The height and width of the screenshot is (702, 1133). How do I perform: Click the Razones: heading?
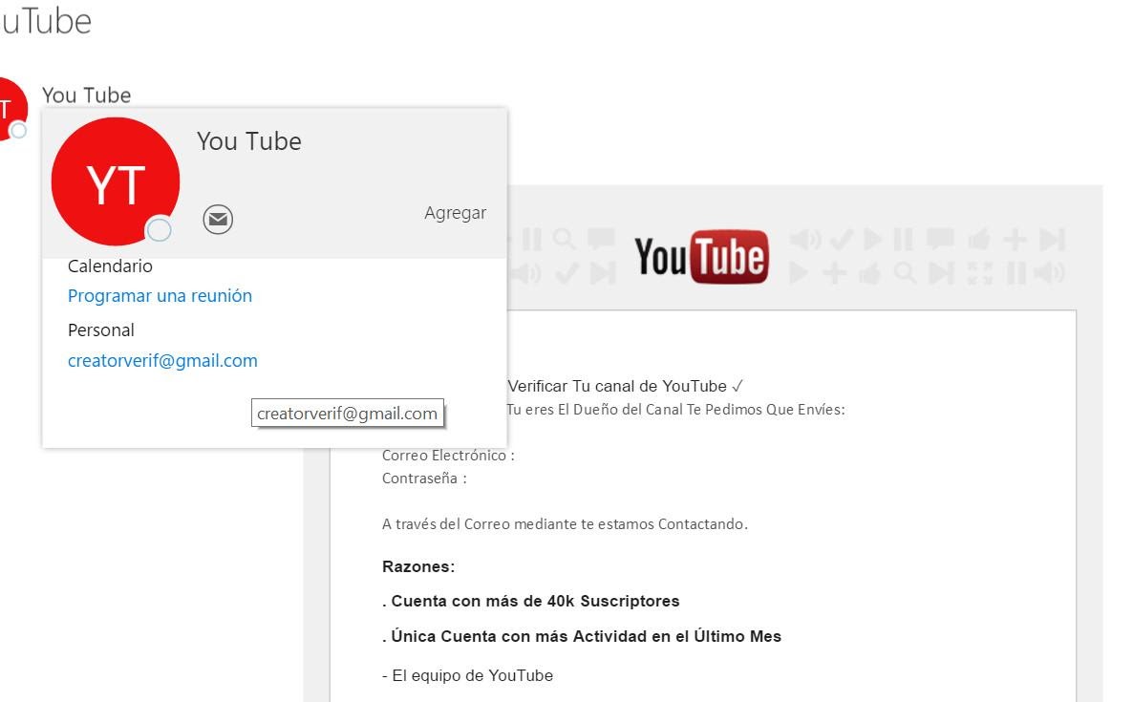click(418, 566)
